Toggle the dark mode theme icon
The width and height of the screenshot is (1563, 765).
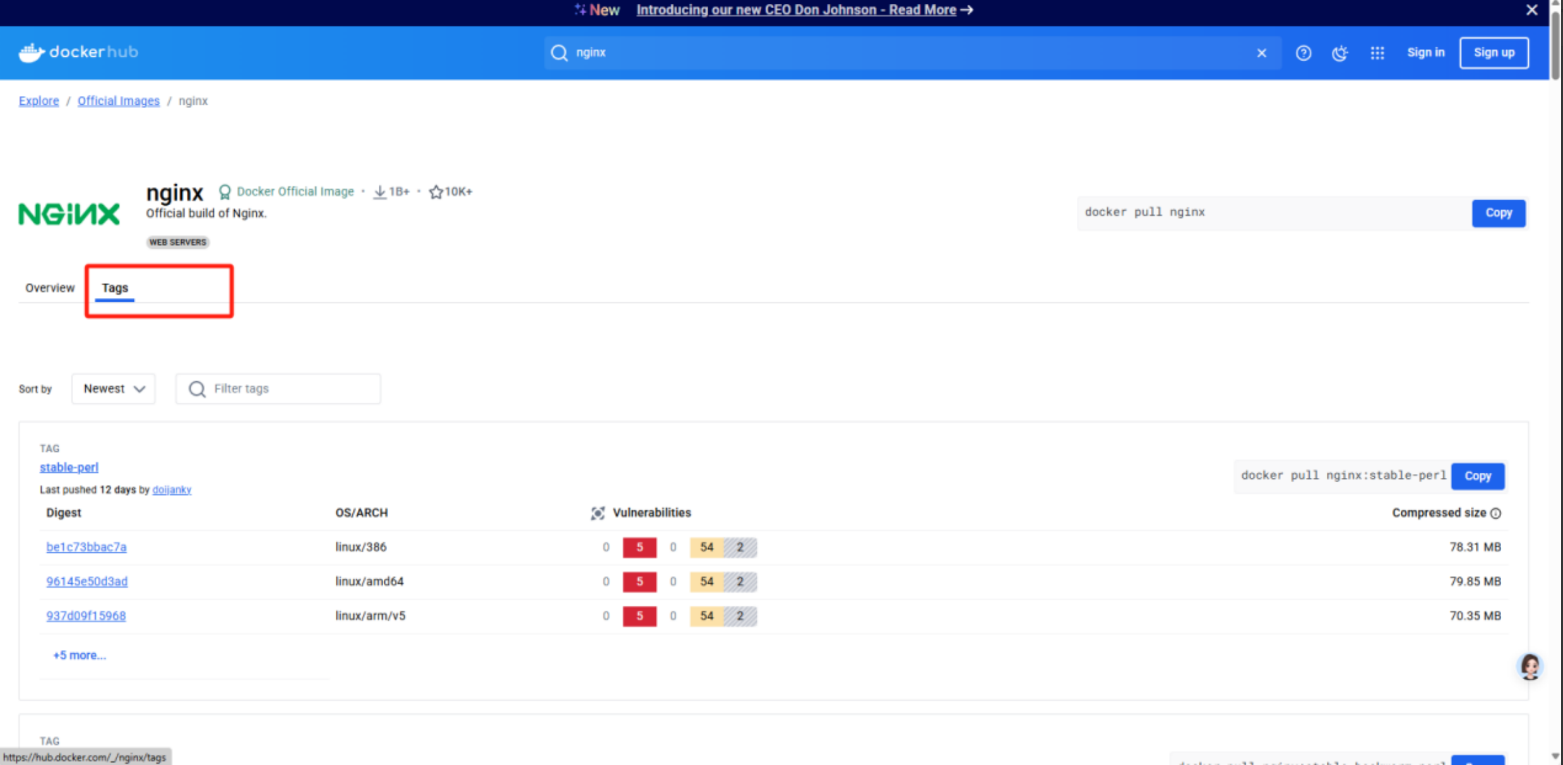click(x=1340, y=53)
